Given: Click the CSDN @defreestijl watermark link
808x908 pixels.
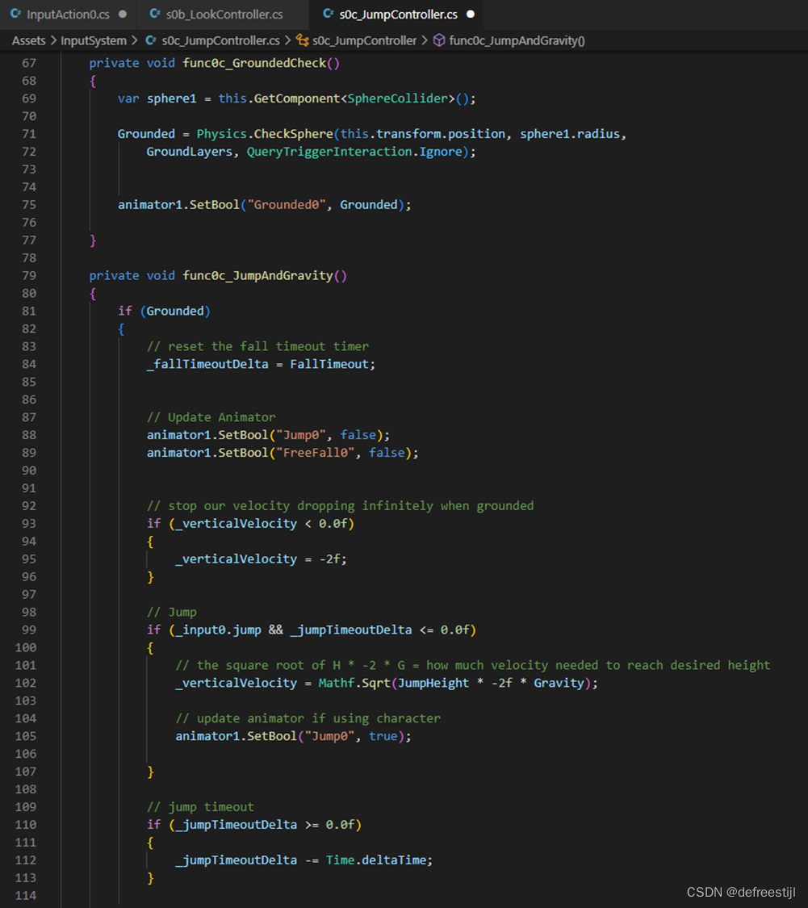Looking at the screenshot, I should click(x=742, y=892).
